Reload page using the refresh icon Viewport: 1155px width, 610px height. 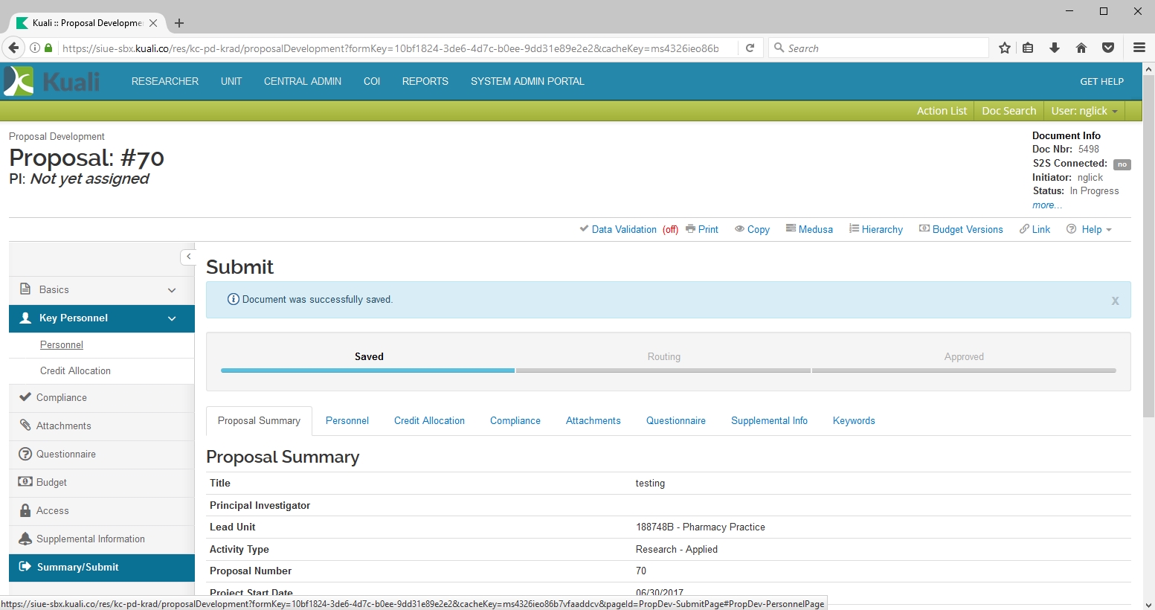click(x=750, y=48)
